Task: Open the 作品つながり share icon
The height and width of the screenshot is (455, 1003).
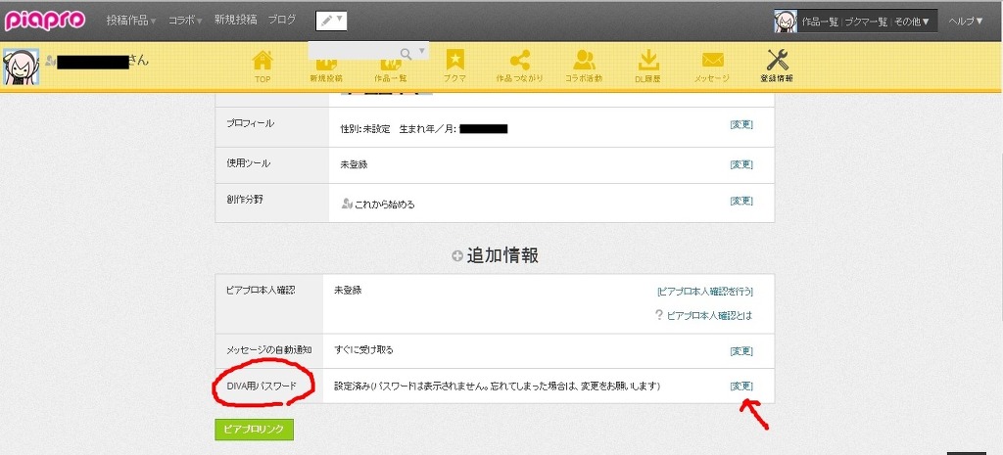Action: point(519,68)
